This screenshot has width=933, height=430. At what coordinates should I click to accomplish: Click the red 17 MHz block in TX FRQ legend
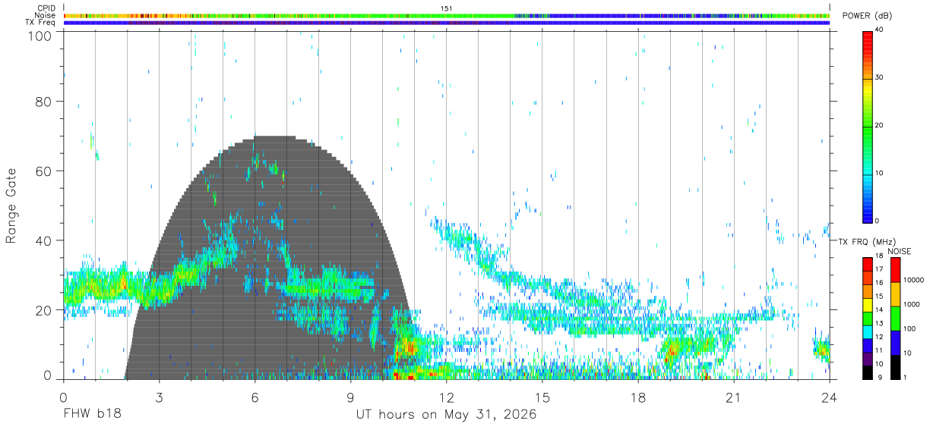(x=867, y=265)
